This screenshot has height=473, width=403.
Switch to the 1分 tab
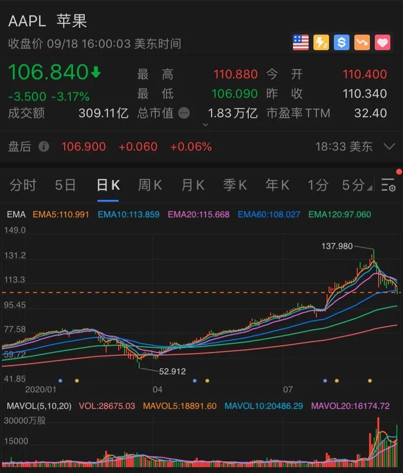318,185
